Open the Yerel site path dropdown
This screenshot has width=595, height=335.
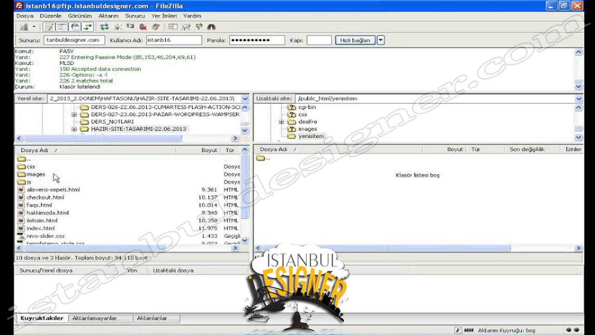[x=246, y=99]
